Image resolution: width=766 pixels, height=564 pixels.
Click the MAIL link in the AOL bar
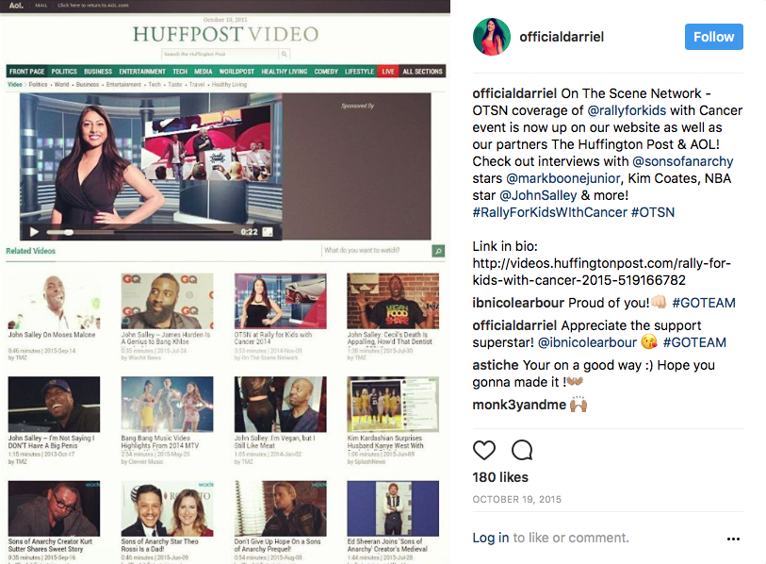41,6
